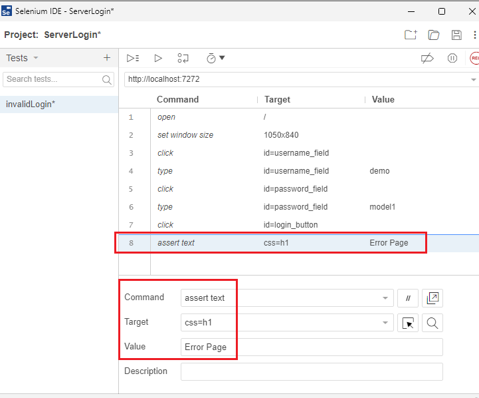Add a new test with plus icon
The height and width of the screenshot is (398, 479).
pos(107,57)
